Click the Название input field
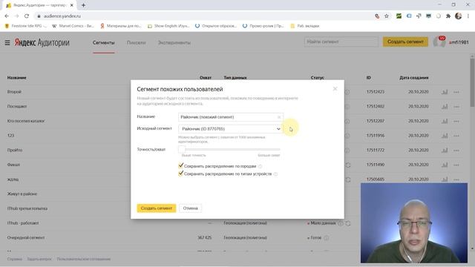 point(231,117)
